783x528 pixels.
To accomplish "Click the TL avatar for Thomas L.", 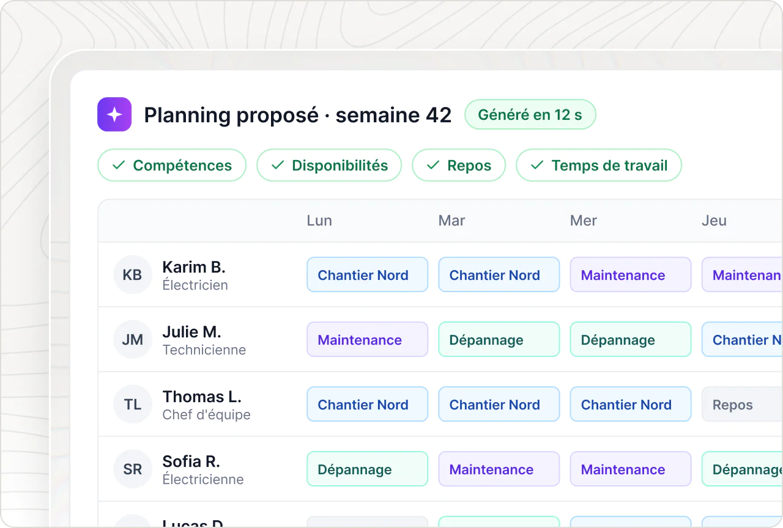I will tap(133, 405).
